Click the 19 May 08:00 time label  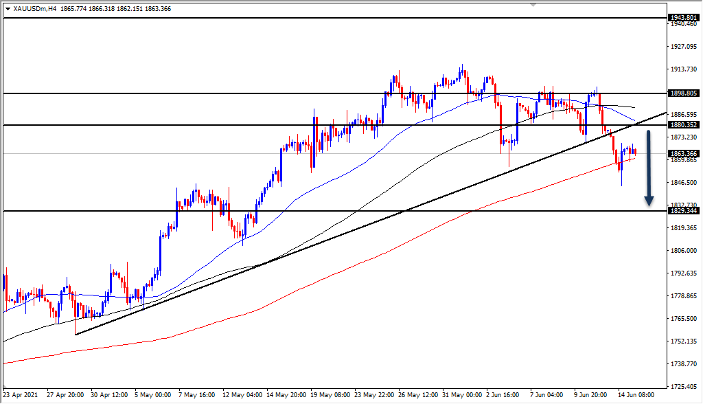tap(330, 395)
